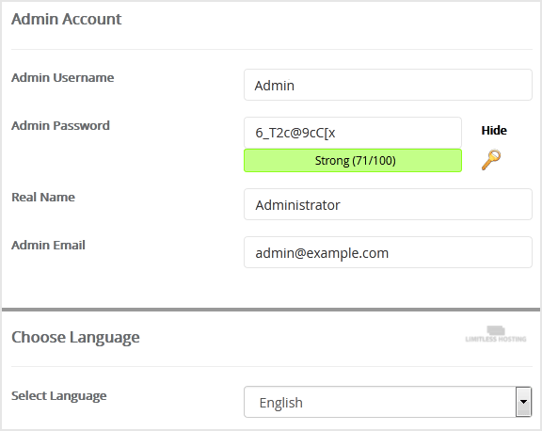The width and height of the screenshot is (542, 431).
Task: Click the thin line under Choose Language heading
Action: pos(272,366)
